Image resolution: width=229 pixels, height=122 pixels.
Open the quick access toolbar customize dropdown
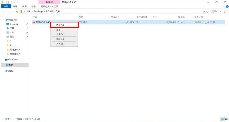click(14, 2)
